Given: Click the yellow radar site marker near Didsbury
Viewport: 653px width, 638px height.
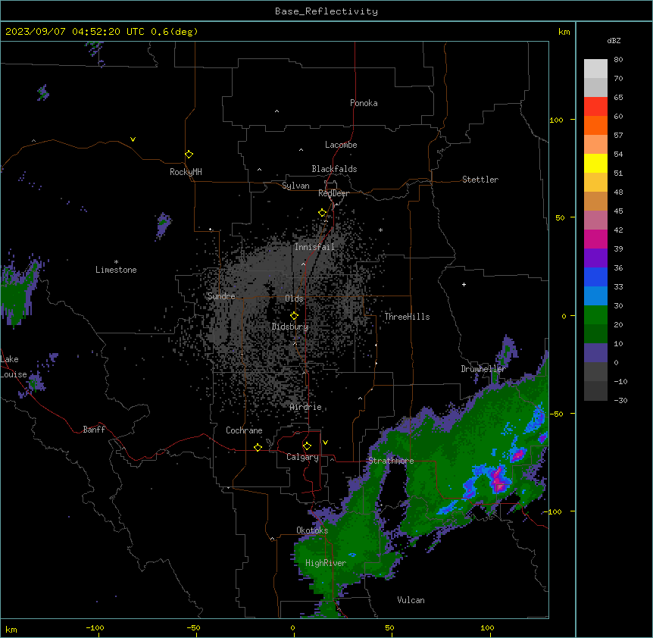Looking at the screenshot, I should pyautogui.click(x=294, y=316).
